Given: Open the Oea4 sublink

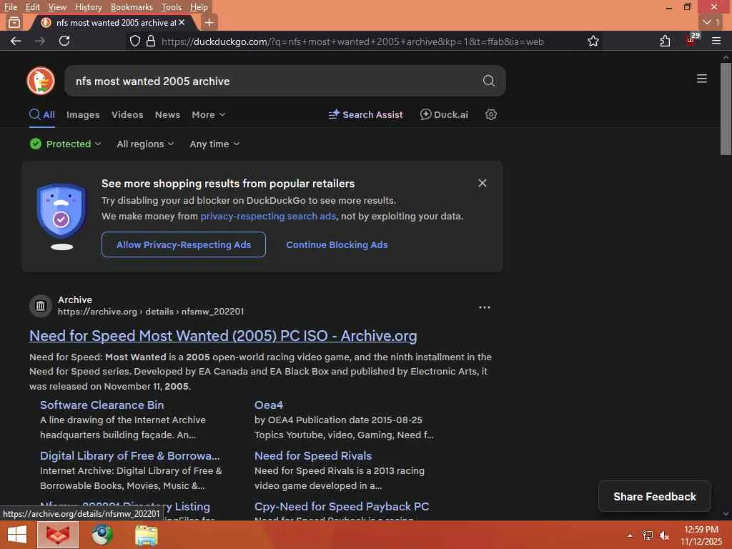Looking at the screenshot, I should coord(269,405).
